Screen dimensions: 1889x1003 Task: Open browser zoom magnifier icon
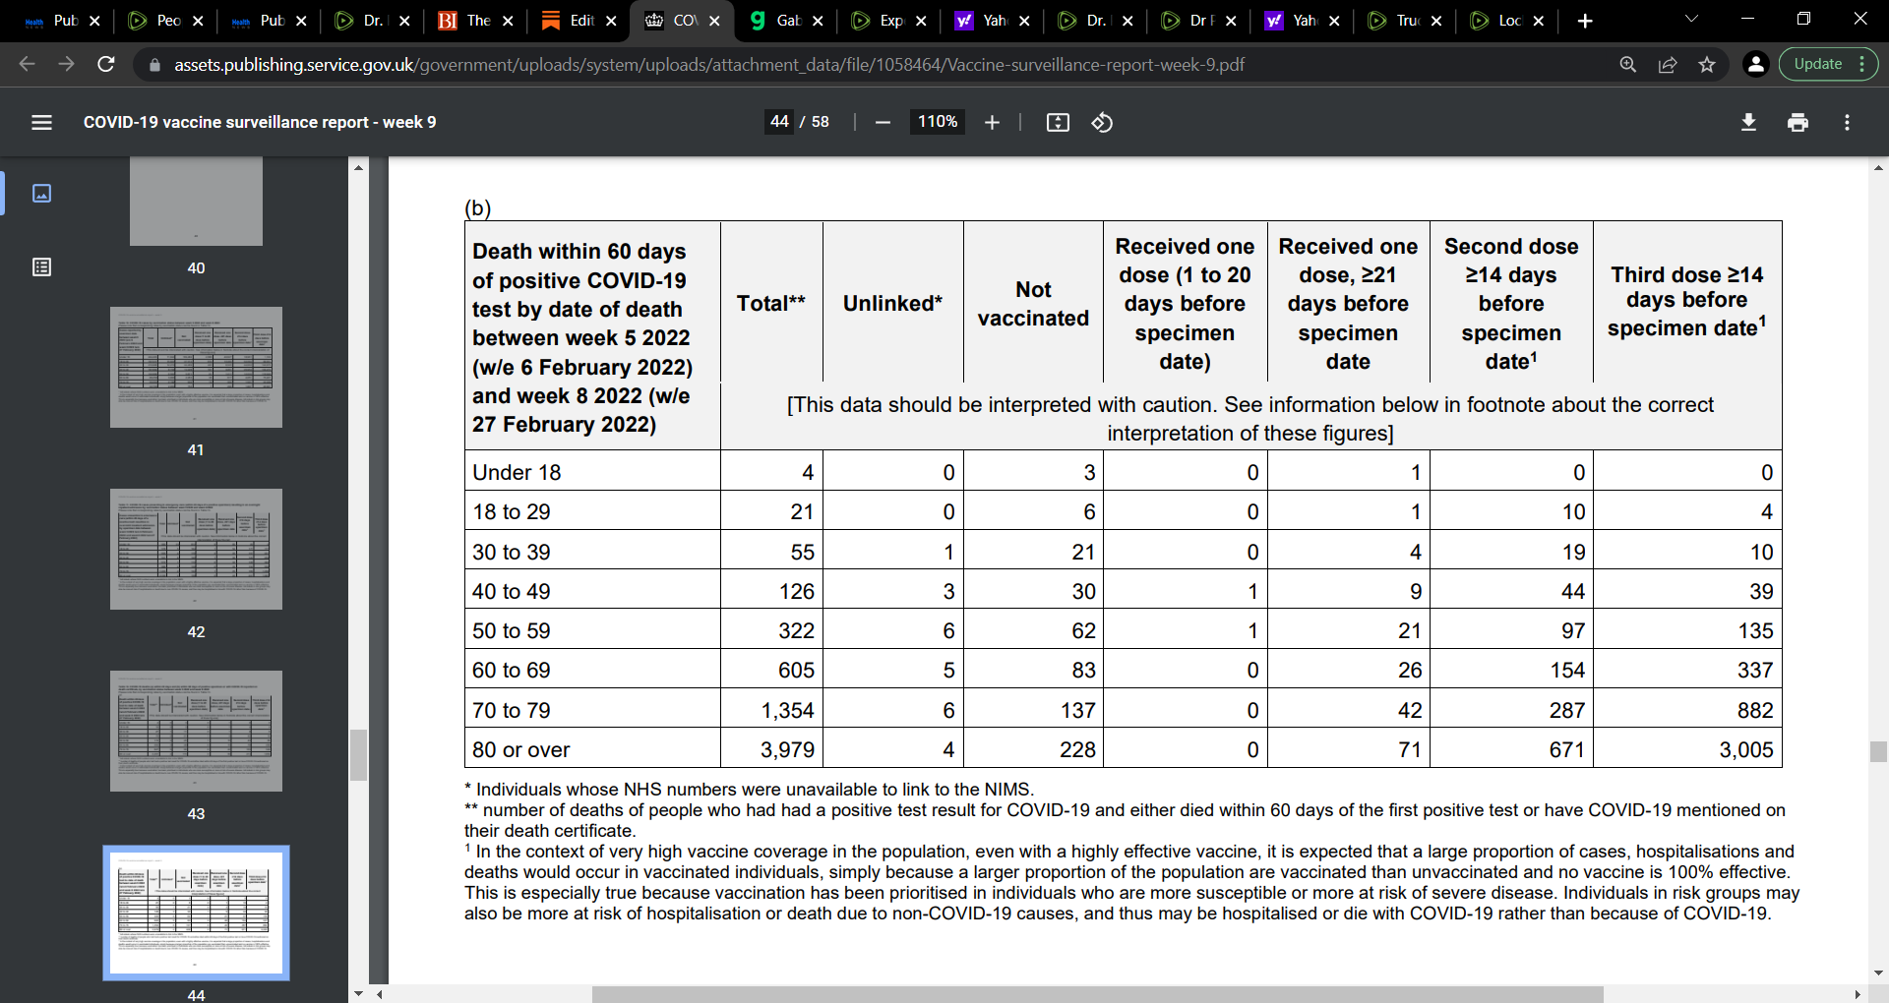coord(1628,64)
